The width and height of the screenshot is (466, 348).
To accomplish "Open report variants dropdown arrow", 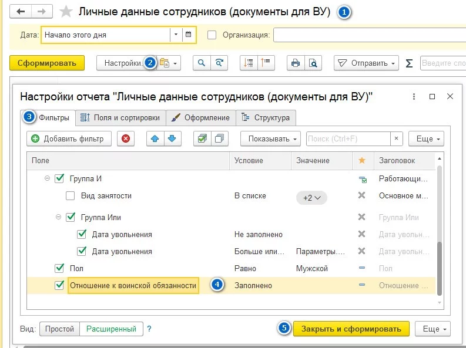I will tap(175, 63).
